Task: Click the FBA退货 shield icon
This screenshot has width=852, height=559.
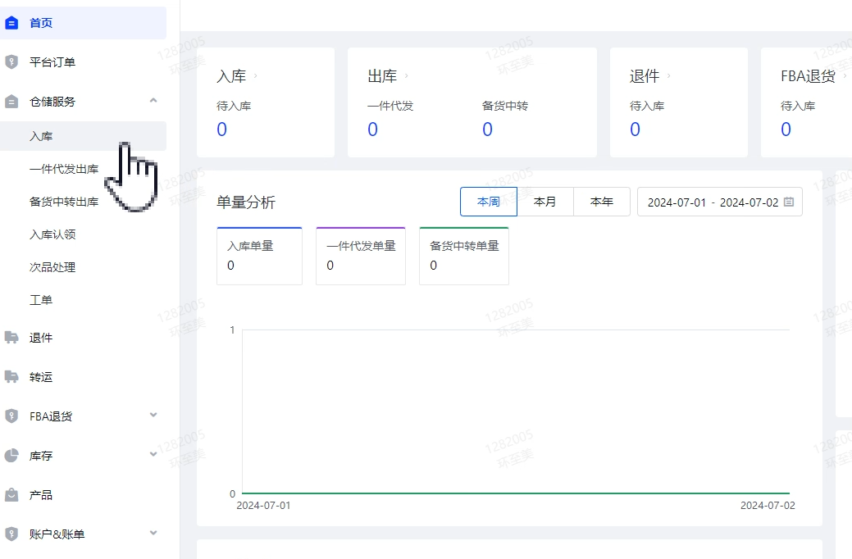Action: point(11,416)
